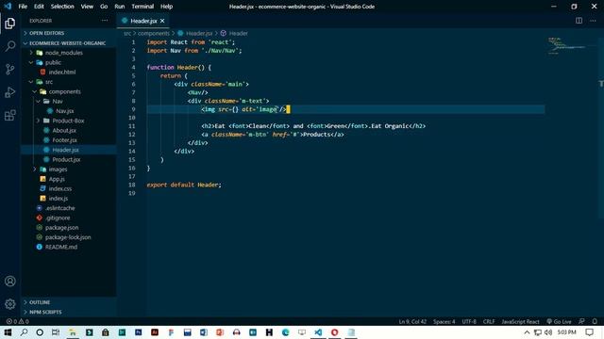Click the code minimap preview
The image size is (604, 339).
coord(566,46)
